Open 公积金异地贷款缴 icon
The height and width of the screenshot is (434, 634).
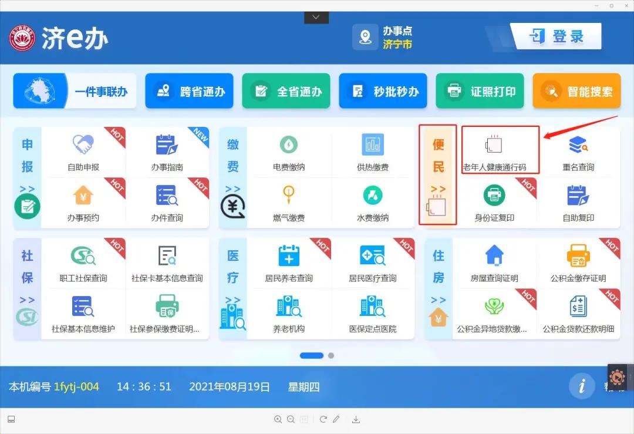(x=494, y=306)
